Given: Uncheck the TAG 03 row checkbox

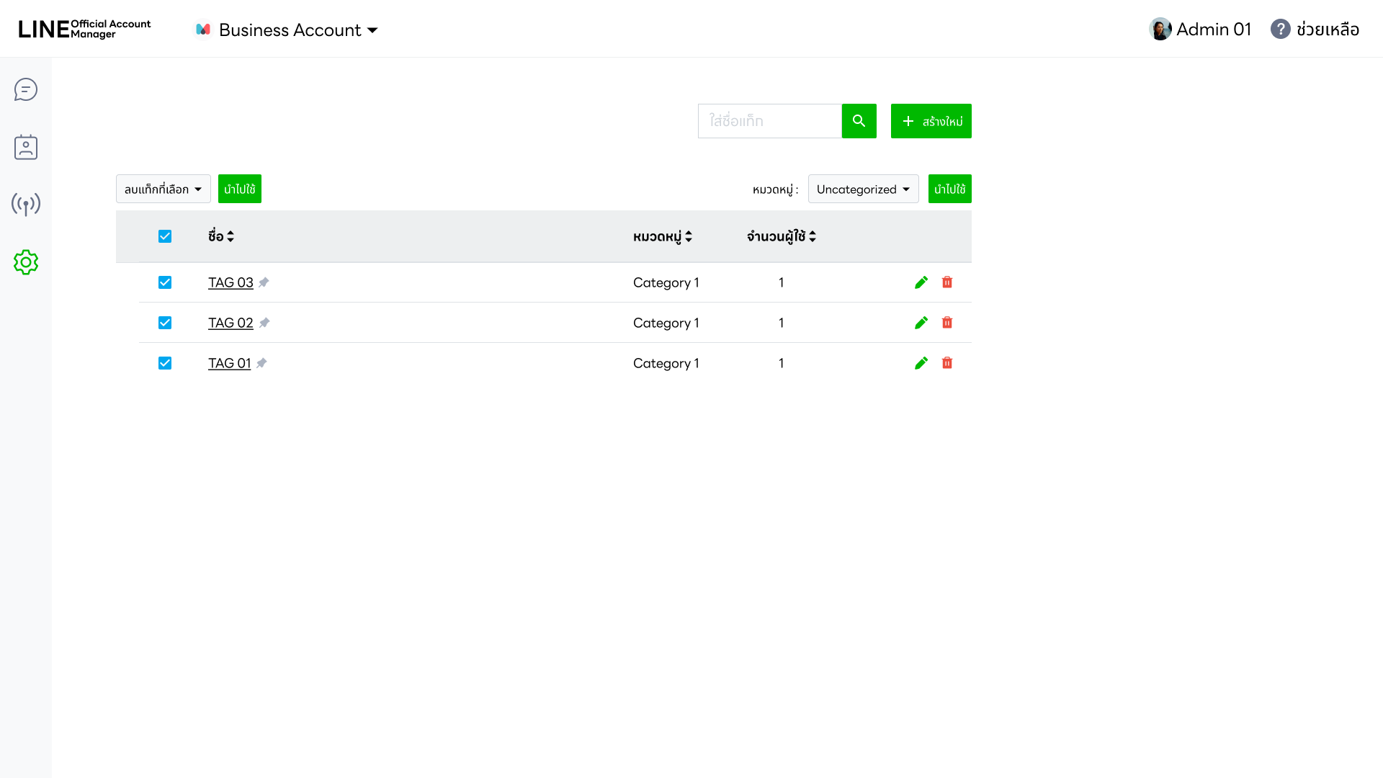Looking at the screenshot, I should (x=165, y=282).
